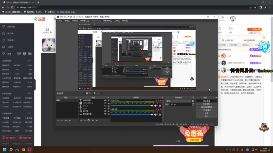273x153 pixels.
Task: Hide the 游戏源 source
Action: pos(105,111)
